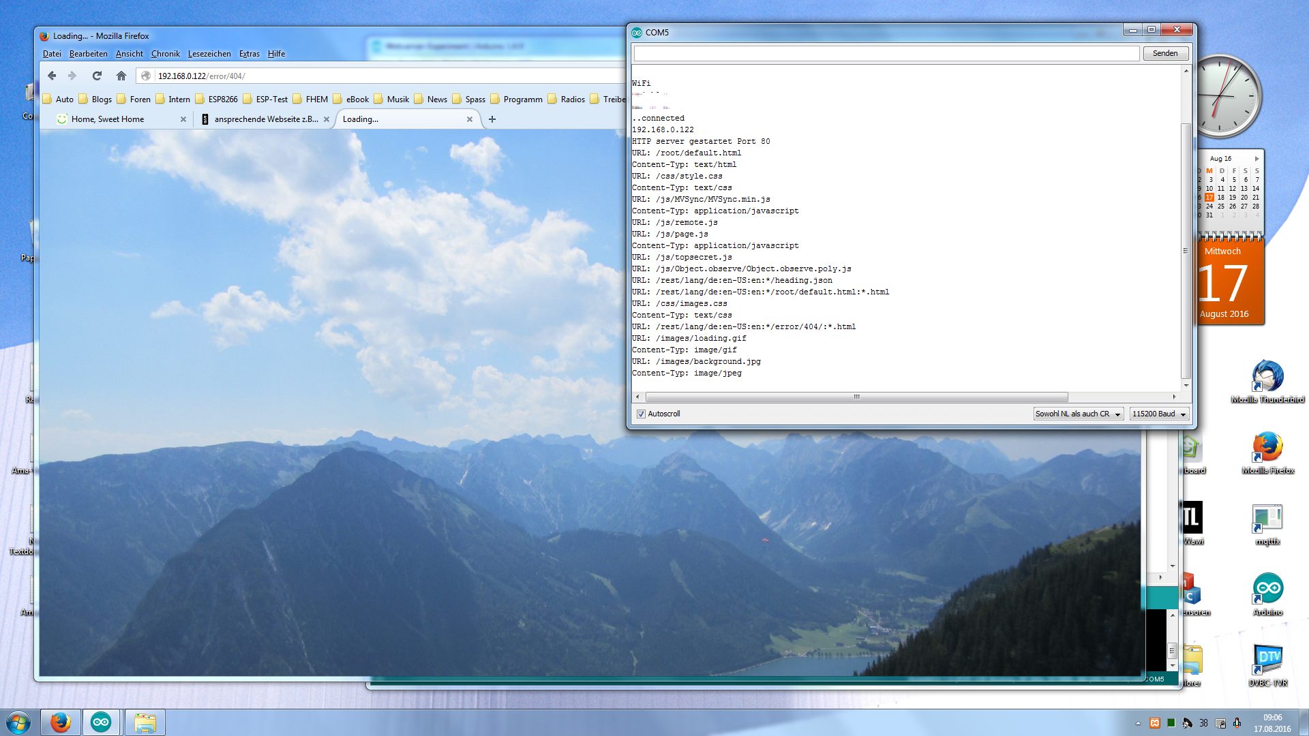Click large 17 date on calendar gadget
This screenshot has width=1309, height=736.
[1222, 283]
